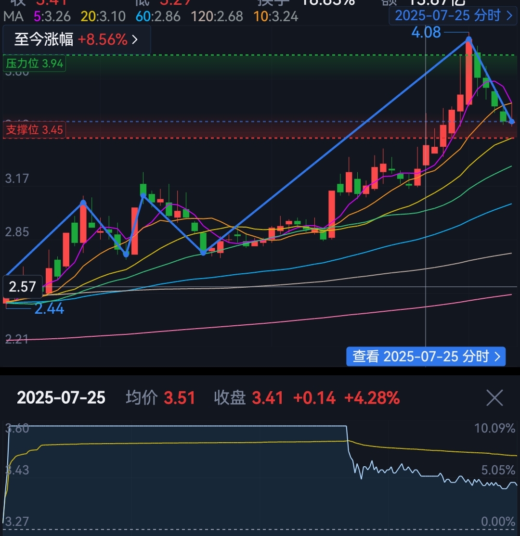Click the 2.44 low price marker

pyautogui.click(x=49, y=309)
